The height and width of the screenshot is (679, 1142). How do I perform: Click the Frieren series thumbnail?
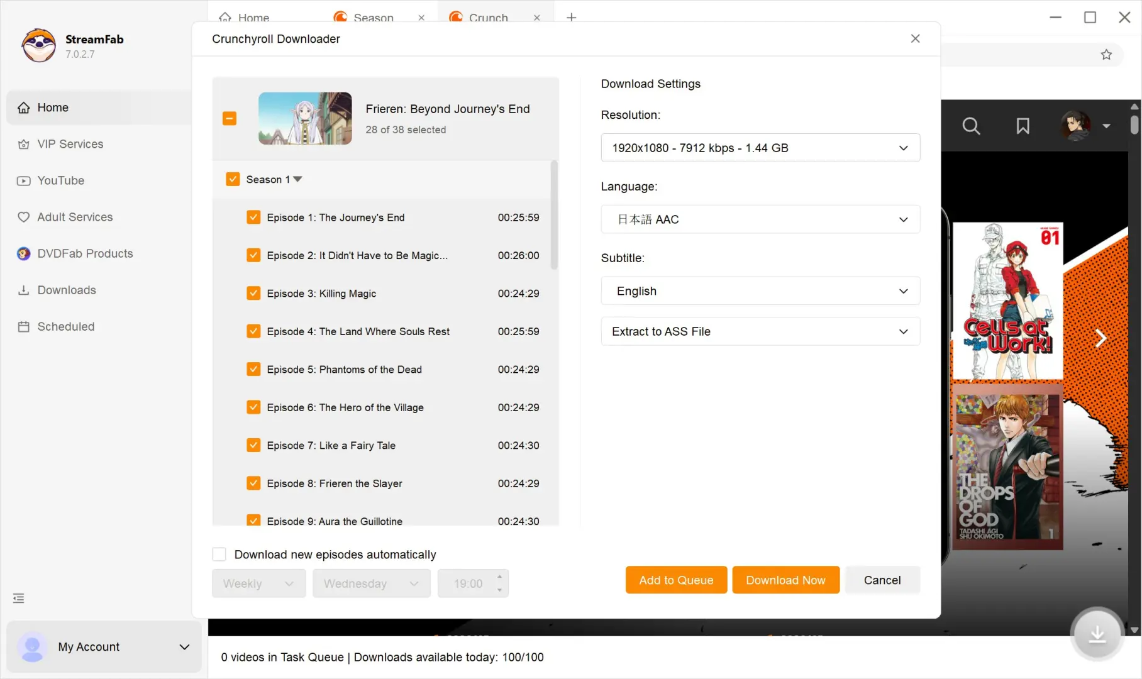coord(305,118)
